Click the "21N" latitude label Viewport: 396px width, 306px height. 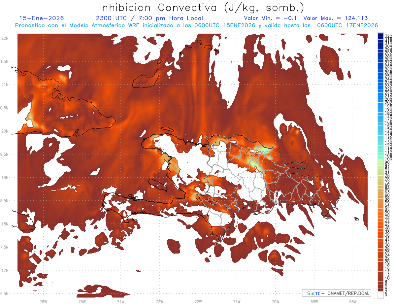(x=5, y=85)
